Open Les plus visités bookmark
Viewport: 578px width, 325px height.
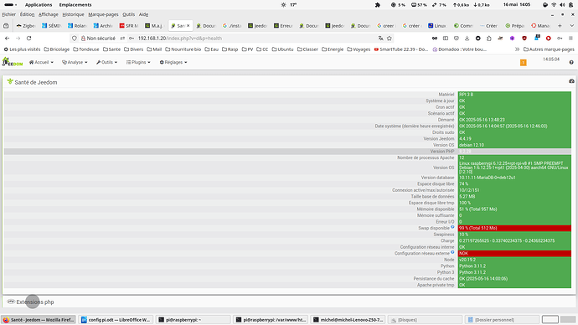pyautogui.click(x=22, y=49)
